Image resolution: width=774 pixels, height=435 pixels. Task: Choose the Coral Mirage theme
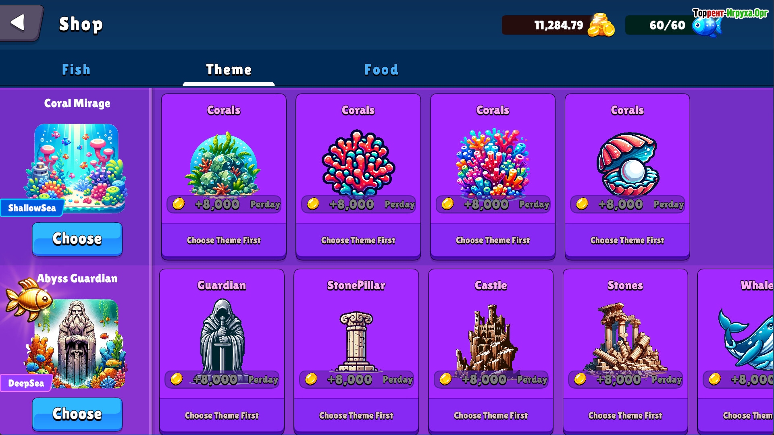pyautogui.click(x=77, y=239)
